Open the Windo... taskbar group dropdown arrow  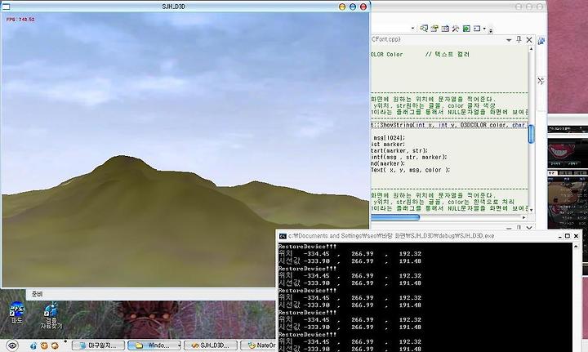coord(179,345)
